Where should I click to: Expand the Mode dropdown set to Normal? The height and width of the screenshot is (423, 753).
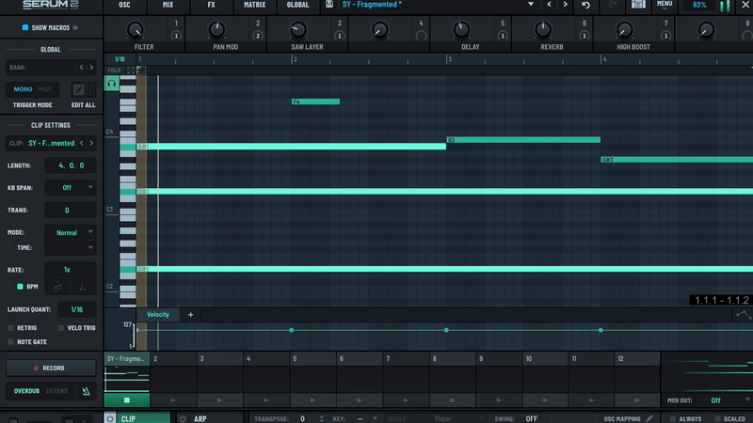pyautogui.click(x=76, y=232)
